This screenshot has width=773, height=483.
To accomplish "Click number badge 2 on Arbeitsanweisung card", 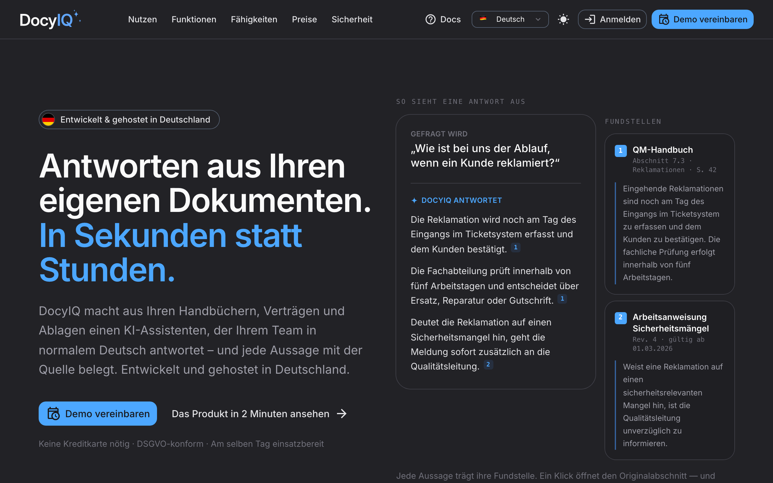I will tap(620, 318).
